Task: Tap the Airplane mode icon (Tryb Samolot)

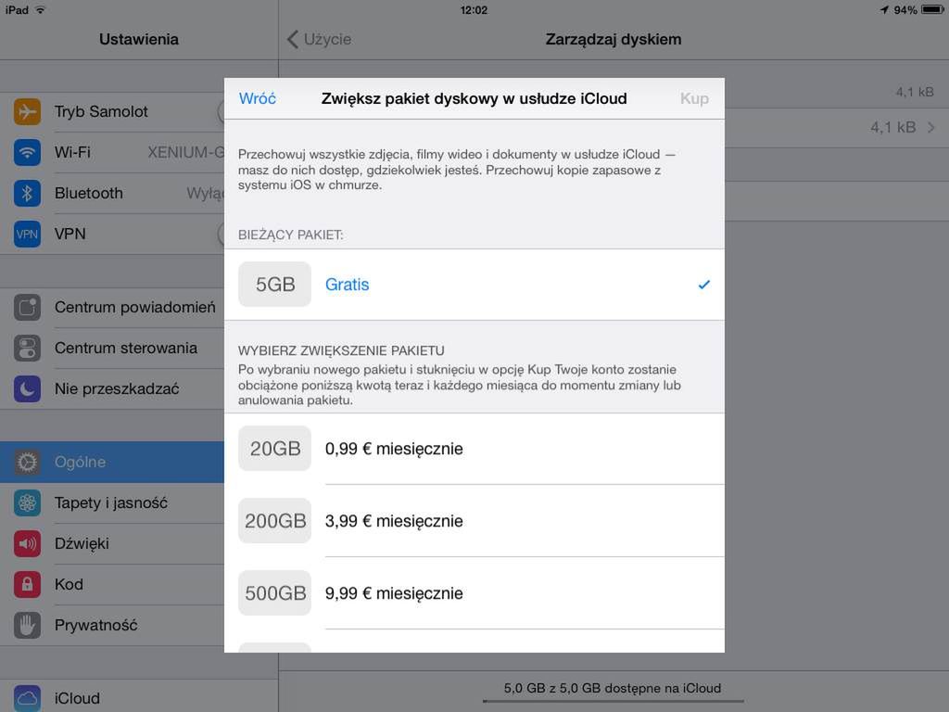Action: pos(28,111)
